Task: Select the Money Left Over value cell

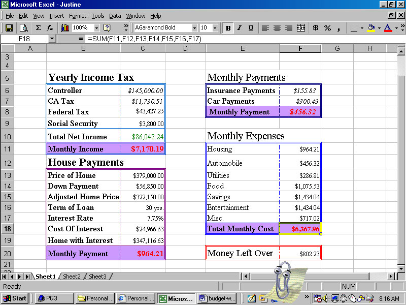Action: [300, 254]
